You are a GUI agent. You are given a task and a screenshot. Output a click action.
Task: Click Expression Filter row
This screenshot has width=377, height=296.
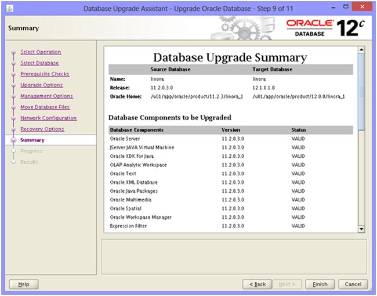231,226
